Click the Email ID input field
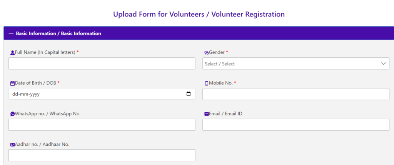 (296, 125)
